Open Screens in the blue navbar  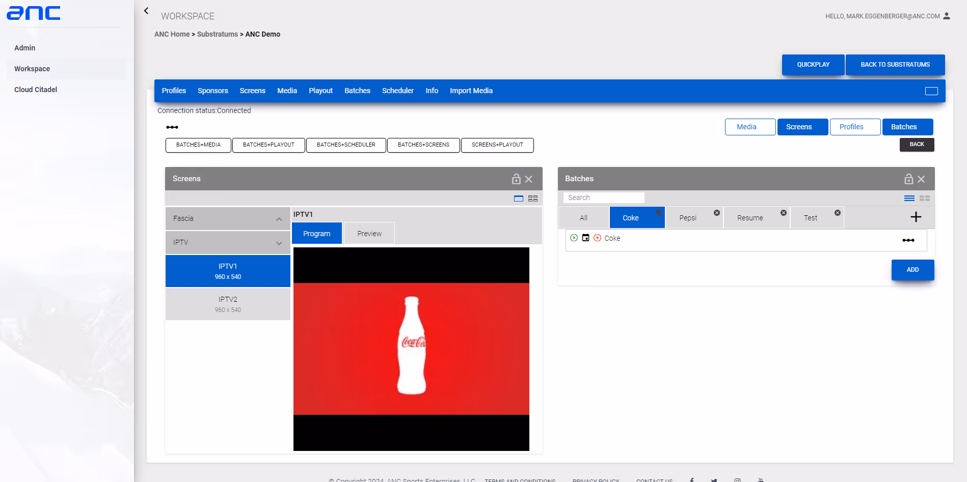coord(253,91)
